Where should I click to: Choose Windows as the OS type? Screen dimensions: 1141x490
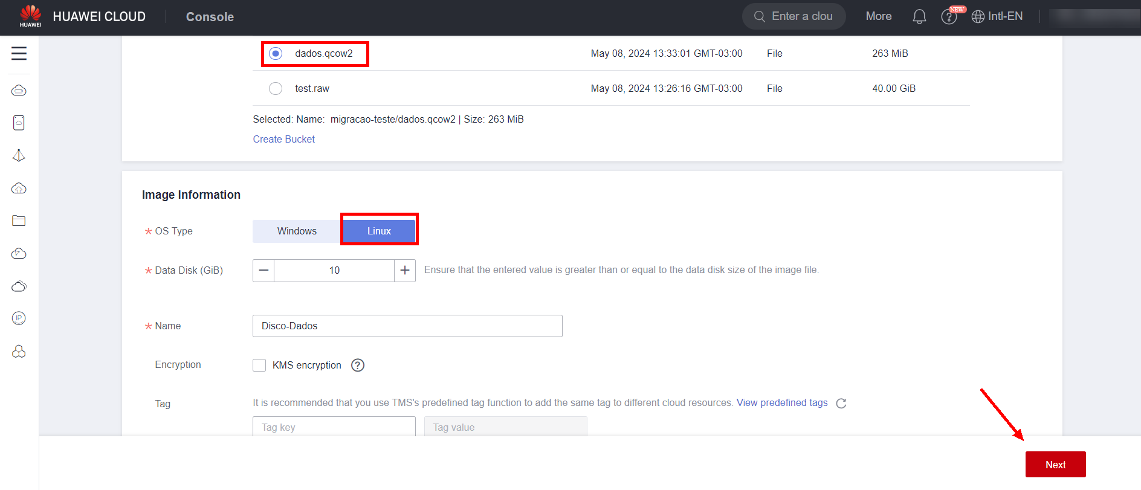click(x=297, y=231)
